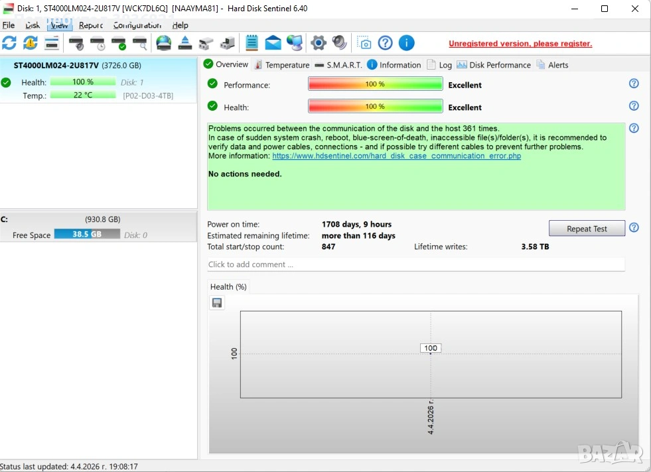This screenshot has height=472, width=651.
Task: Click the envelope e-mail icon in toolbar
Action: 273,43
